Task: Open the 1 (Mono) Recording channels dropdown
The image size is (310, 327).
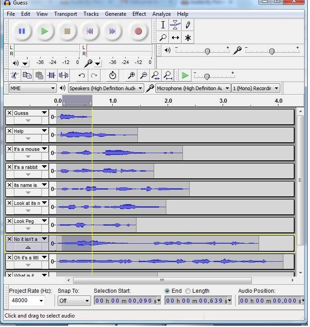Action: point(255,88)
